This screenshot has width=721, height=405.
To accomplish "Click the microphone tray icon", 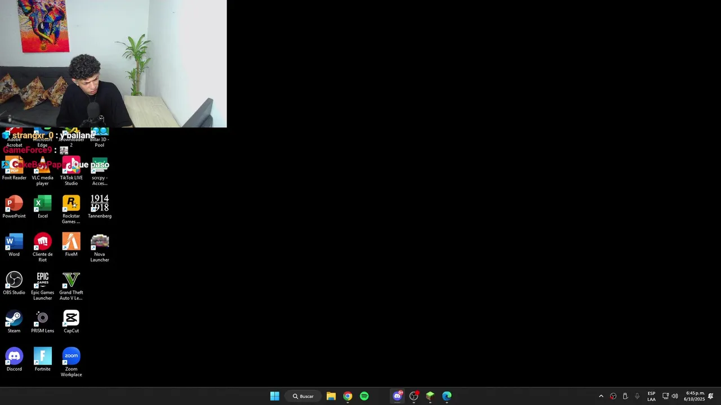I will 637,396.
